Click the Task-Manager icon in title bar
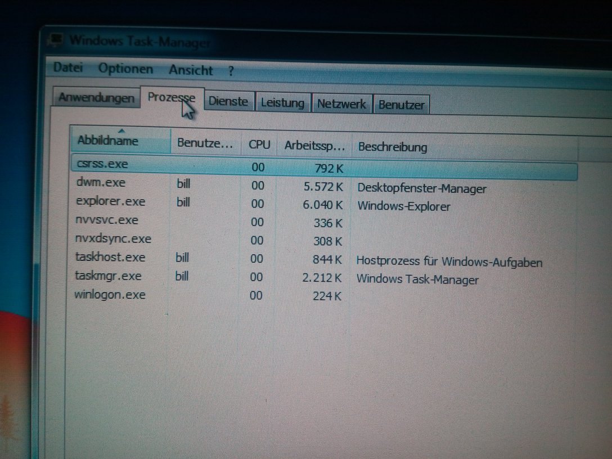Viewport: 612px width, 459px height. tap(56, 39)
